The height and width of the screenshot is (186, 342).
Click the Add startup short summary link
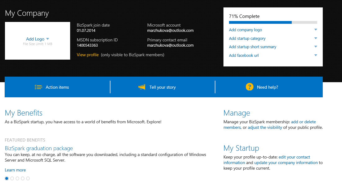[253, 47]
